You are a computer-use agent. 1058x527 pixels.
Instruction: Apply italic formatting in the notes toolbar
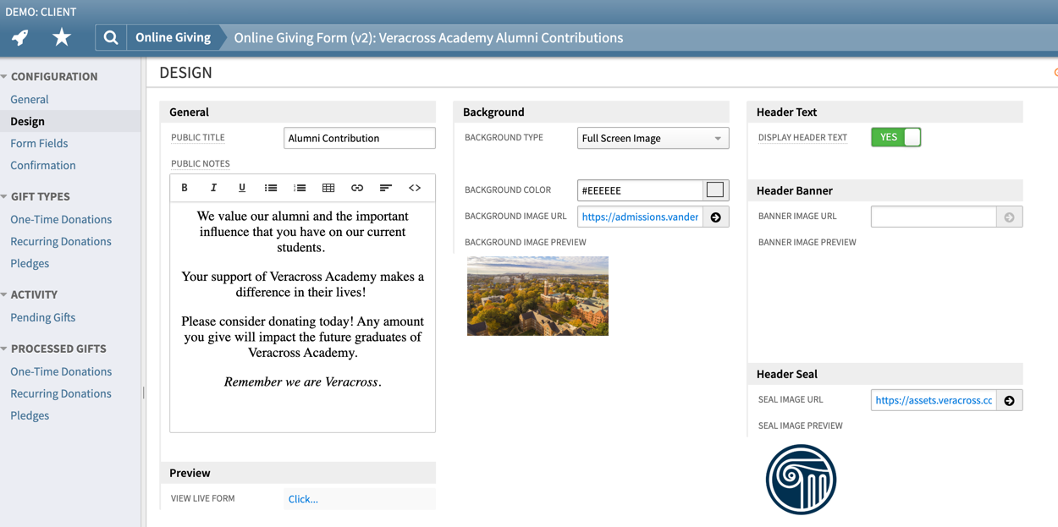(x=213, y=188)
